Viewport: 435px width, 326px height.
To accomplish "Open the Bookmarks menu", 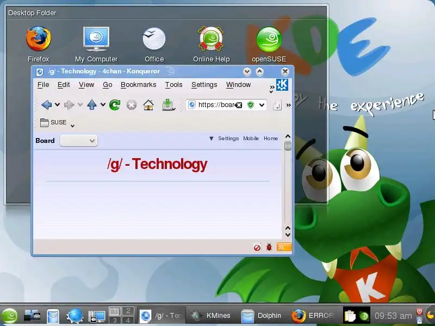I will pos(139,85).
